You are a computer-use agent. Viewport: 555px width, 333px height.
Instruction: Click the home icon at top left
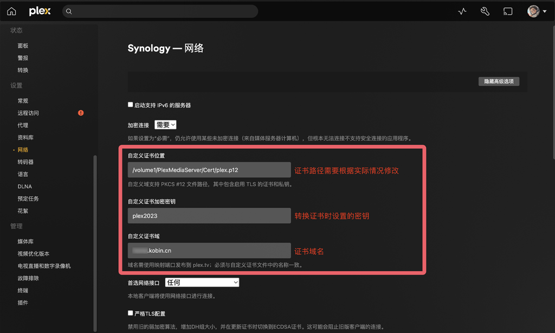(11, 11)
